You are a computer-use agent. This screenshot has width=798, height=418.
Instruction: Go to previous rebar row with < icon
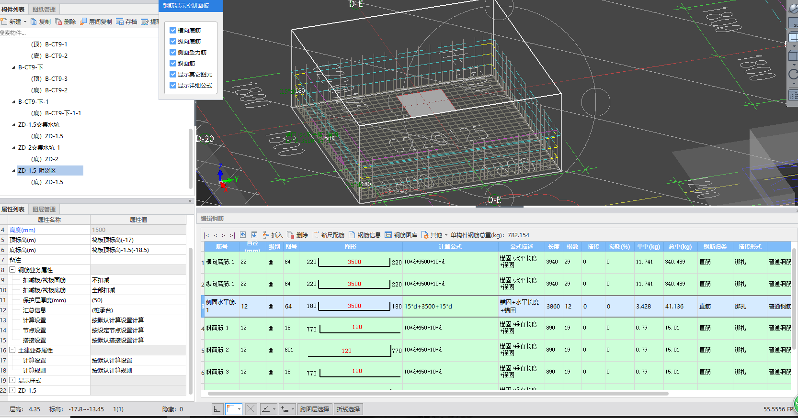(x=216, y=235)
